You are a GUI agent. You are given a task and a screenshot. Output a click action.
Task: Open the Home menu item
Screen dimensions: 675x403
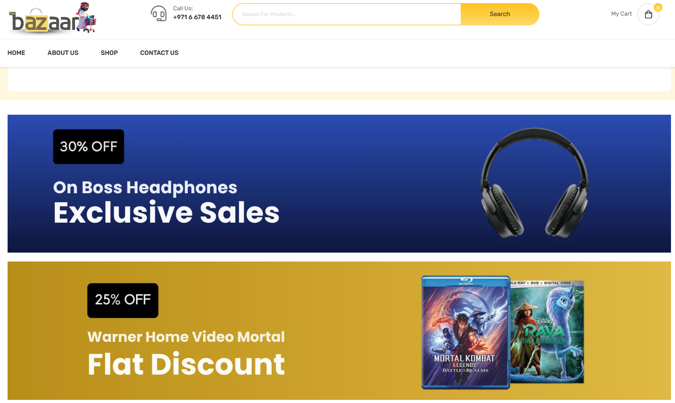[x=17, y=53]
